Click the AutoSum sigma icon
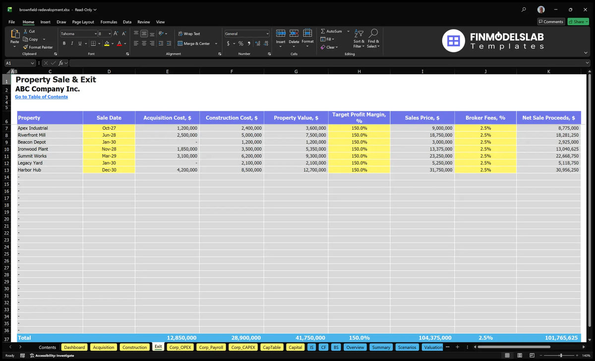595x361 pixels. 323,31
